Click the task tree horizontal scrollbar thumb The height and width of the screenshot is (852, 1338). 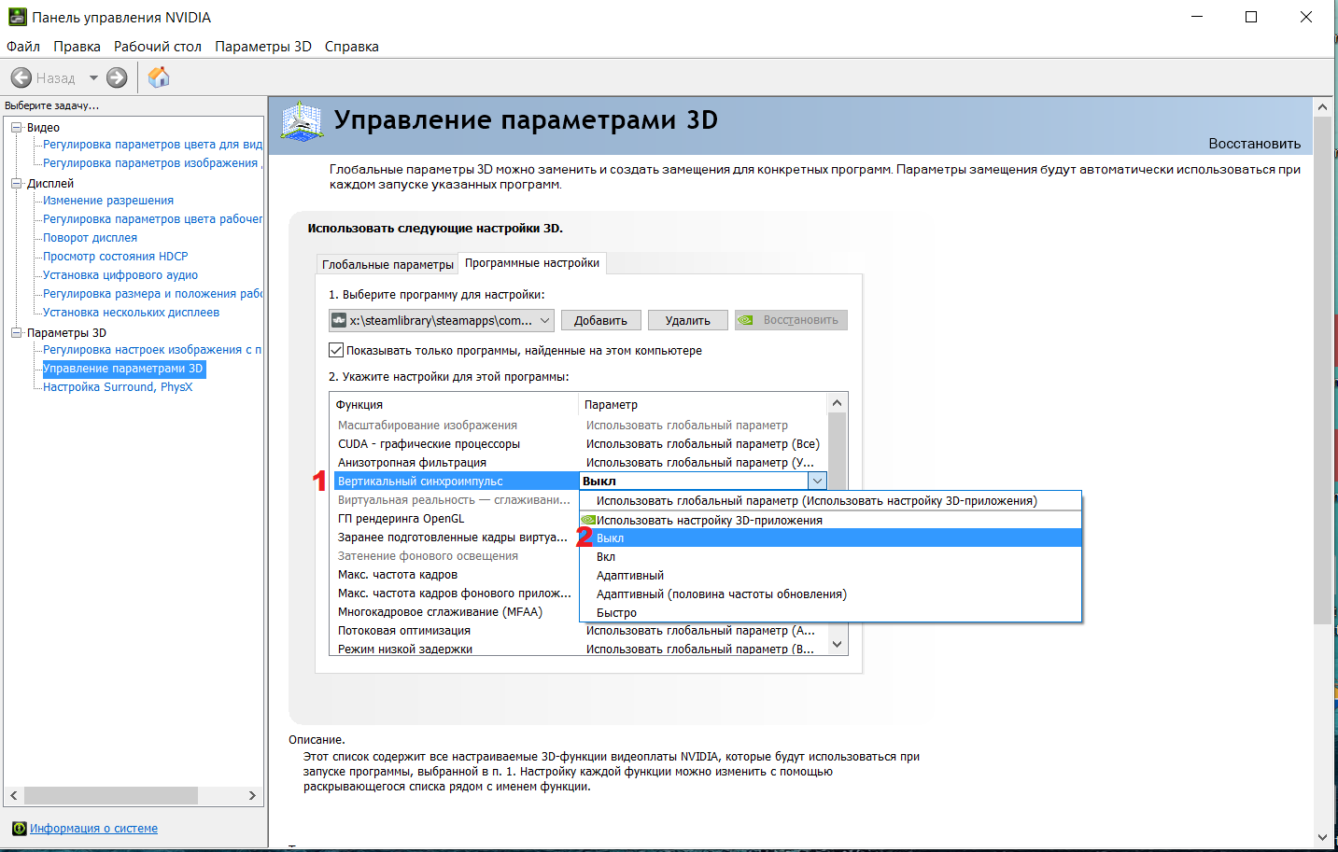[x=111, y=795]
